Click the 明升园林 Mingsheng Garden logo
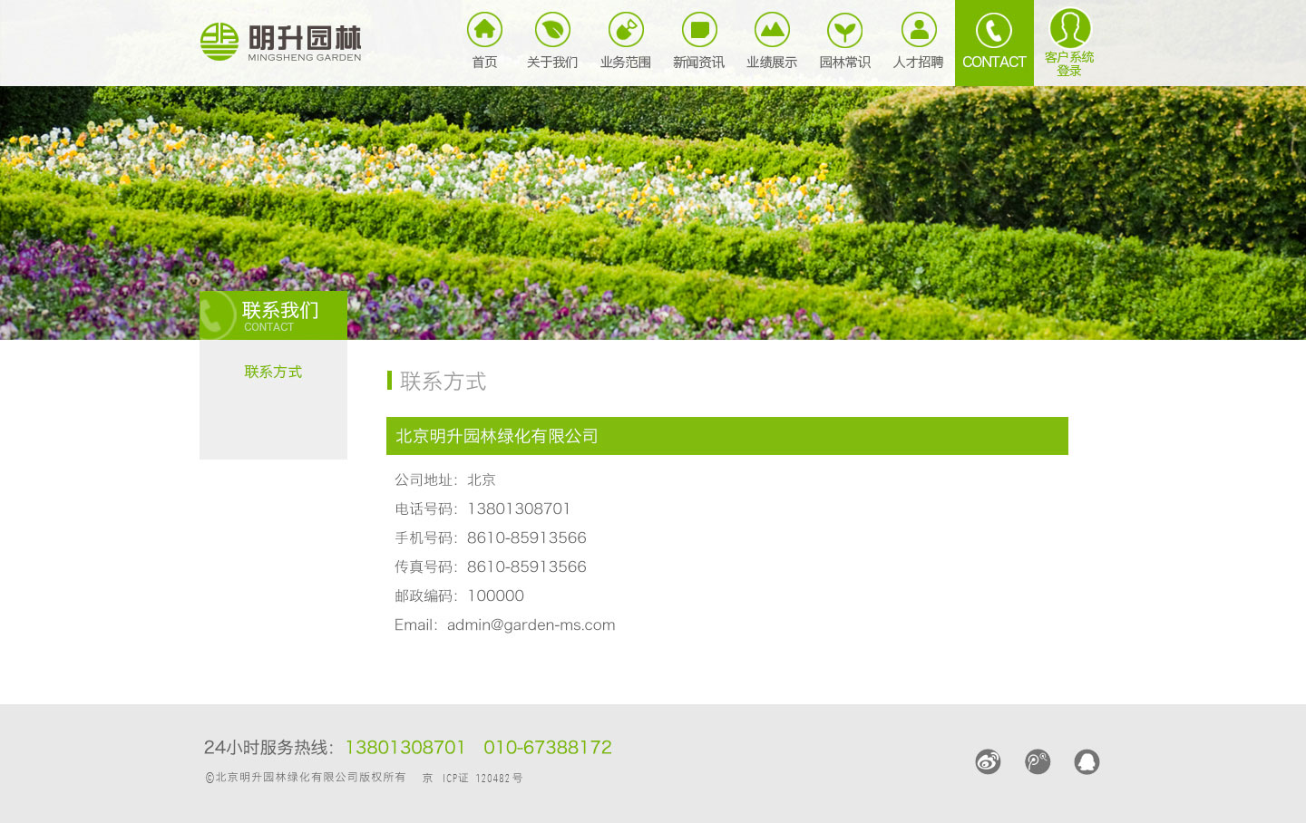Viewport: 1306px width, 823px height. [x=281, y=43]
